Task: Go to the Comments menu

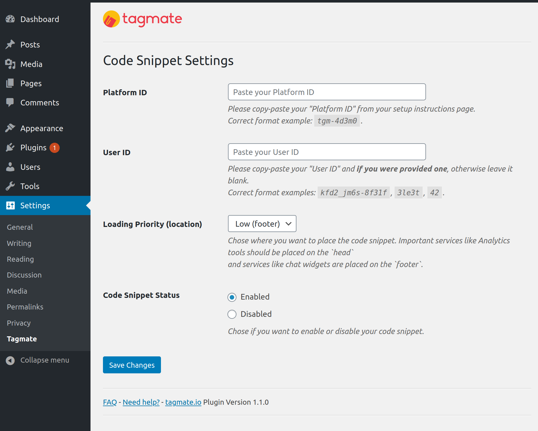Action: pos(45,103)
